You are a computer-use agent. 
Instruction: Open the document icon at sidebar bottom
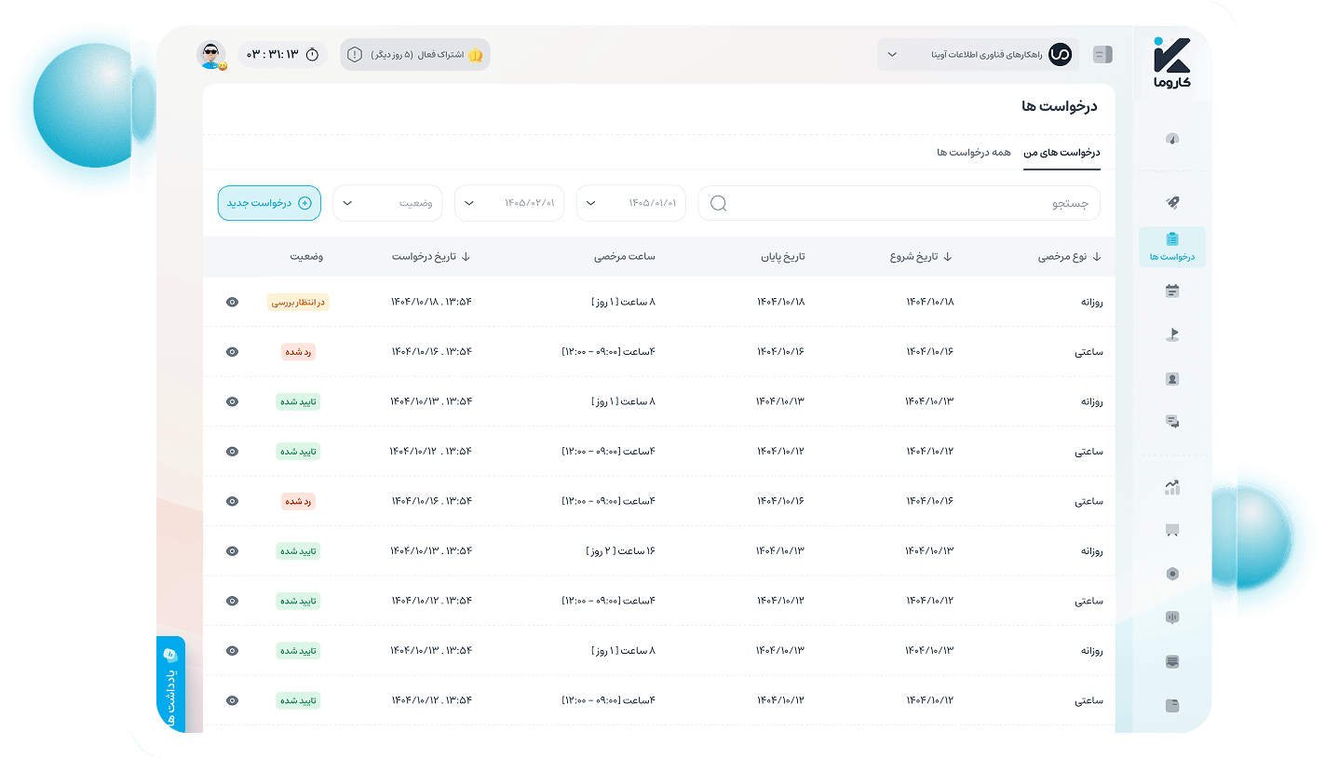point(1172,705)
